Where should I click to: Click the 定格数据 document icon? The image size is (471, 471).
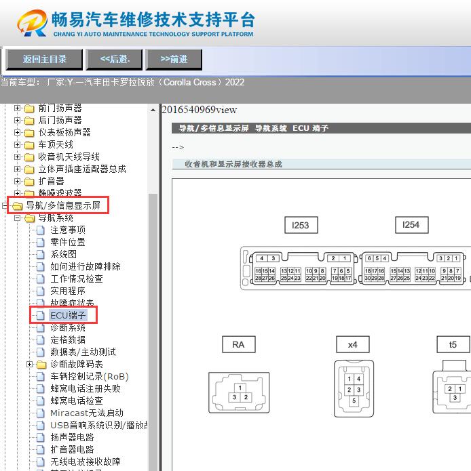(41, 340)
